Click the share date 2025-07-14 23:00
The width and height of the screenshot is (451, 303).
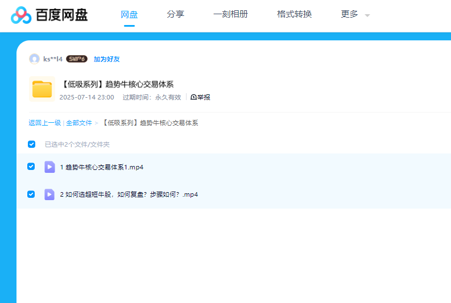(87, 97)
